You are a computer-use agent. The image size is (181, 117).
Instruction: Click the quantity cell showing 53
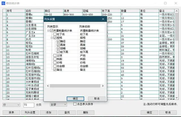pyautogui.click(x=130, y=68)
